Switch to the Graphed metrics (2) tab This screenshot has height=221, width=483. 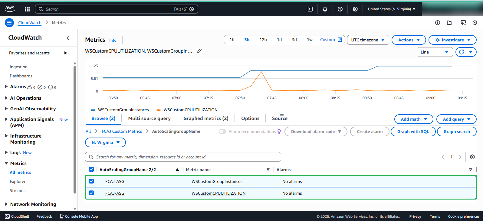(206, 119)
